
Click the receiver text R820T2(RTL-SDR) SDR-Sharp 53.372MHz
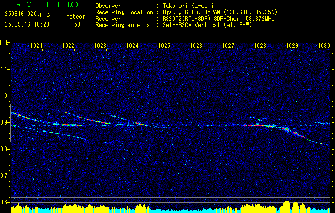point(218,19)
